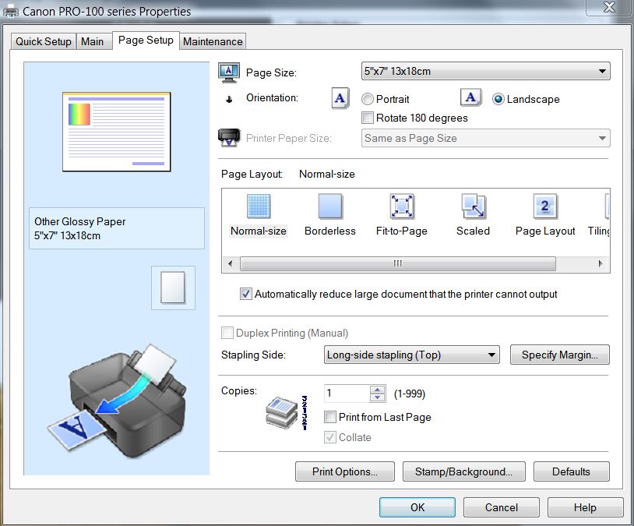This screenshot has width=634, height=526.
Task: Open the Stapling Side dropdown
Action: (x=411, y=355)
